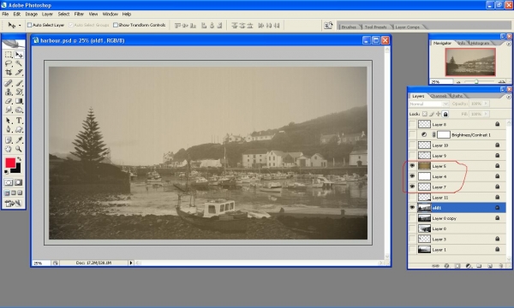Open the Window menu
This screenshot has width=514, height=308.
pos(111,14)
